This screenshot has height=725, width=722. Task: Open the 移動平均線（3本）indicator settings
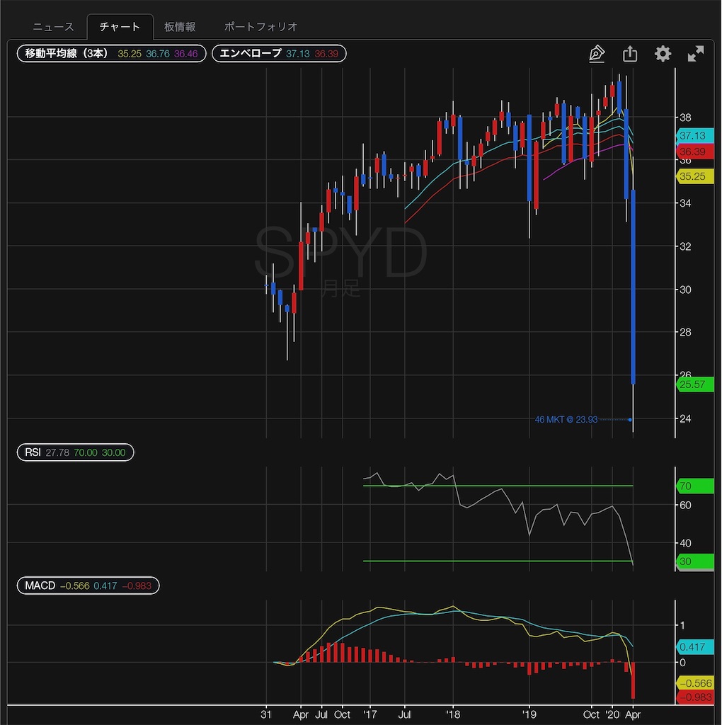pyautogui.click(x=111, y=54)
